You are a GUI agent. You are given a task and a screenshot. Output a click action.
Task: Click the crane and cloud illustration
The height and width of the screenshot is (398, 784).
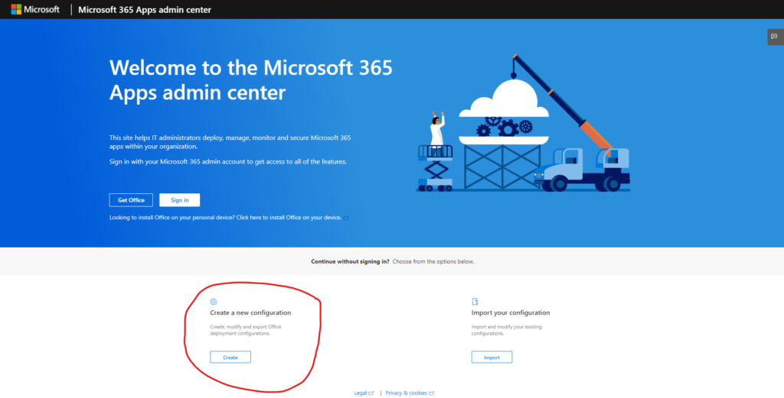pyautogui.click(x=523, y=123)
